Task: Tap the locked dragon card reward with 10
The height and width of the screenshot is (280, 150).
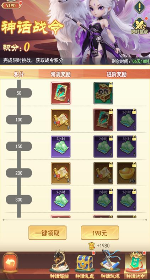Action: click(x=103, y=120)
